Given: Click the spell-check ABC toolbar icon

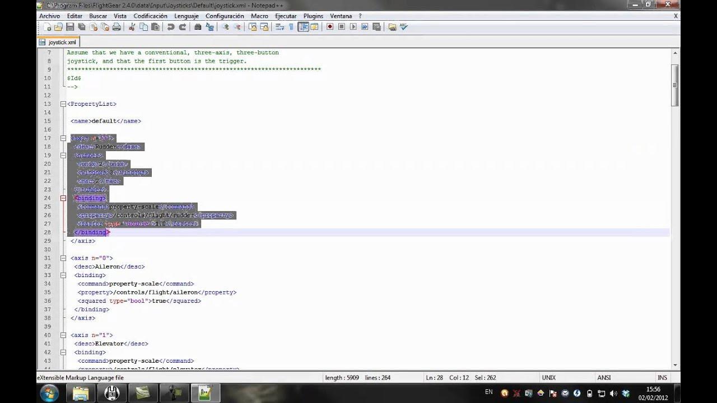Looking at the screenshot, I should click(404, 27).
